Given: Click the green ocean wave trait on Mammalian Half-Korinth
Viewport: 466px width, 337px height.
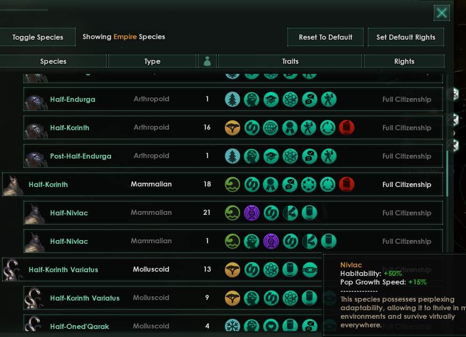Looking at the screenshot, I should [232, 184].
